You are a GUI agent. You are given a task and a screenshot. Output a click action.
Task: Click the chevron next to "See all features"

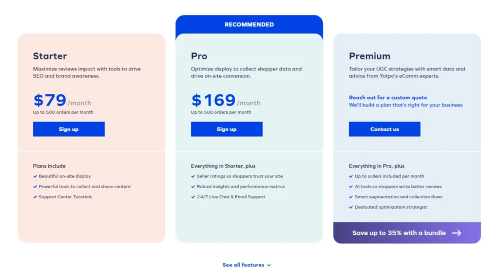click(269, 265)
